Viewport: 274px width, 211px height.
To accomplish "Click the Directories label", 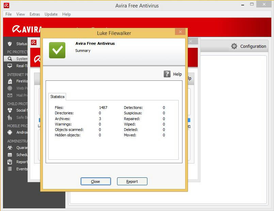I will click(x=64, y=113).
